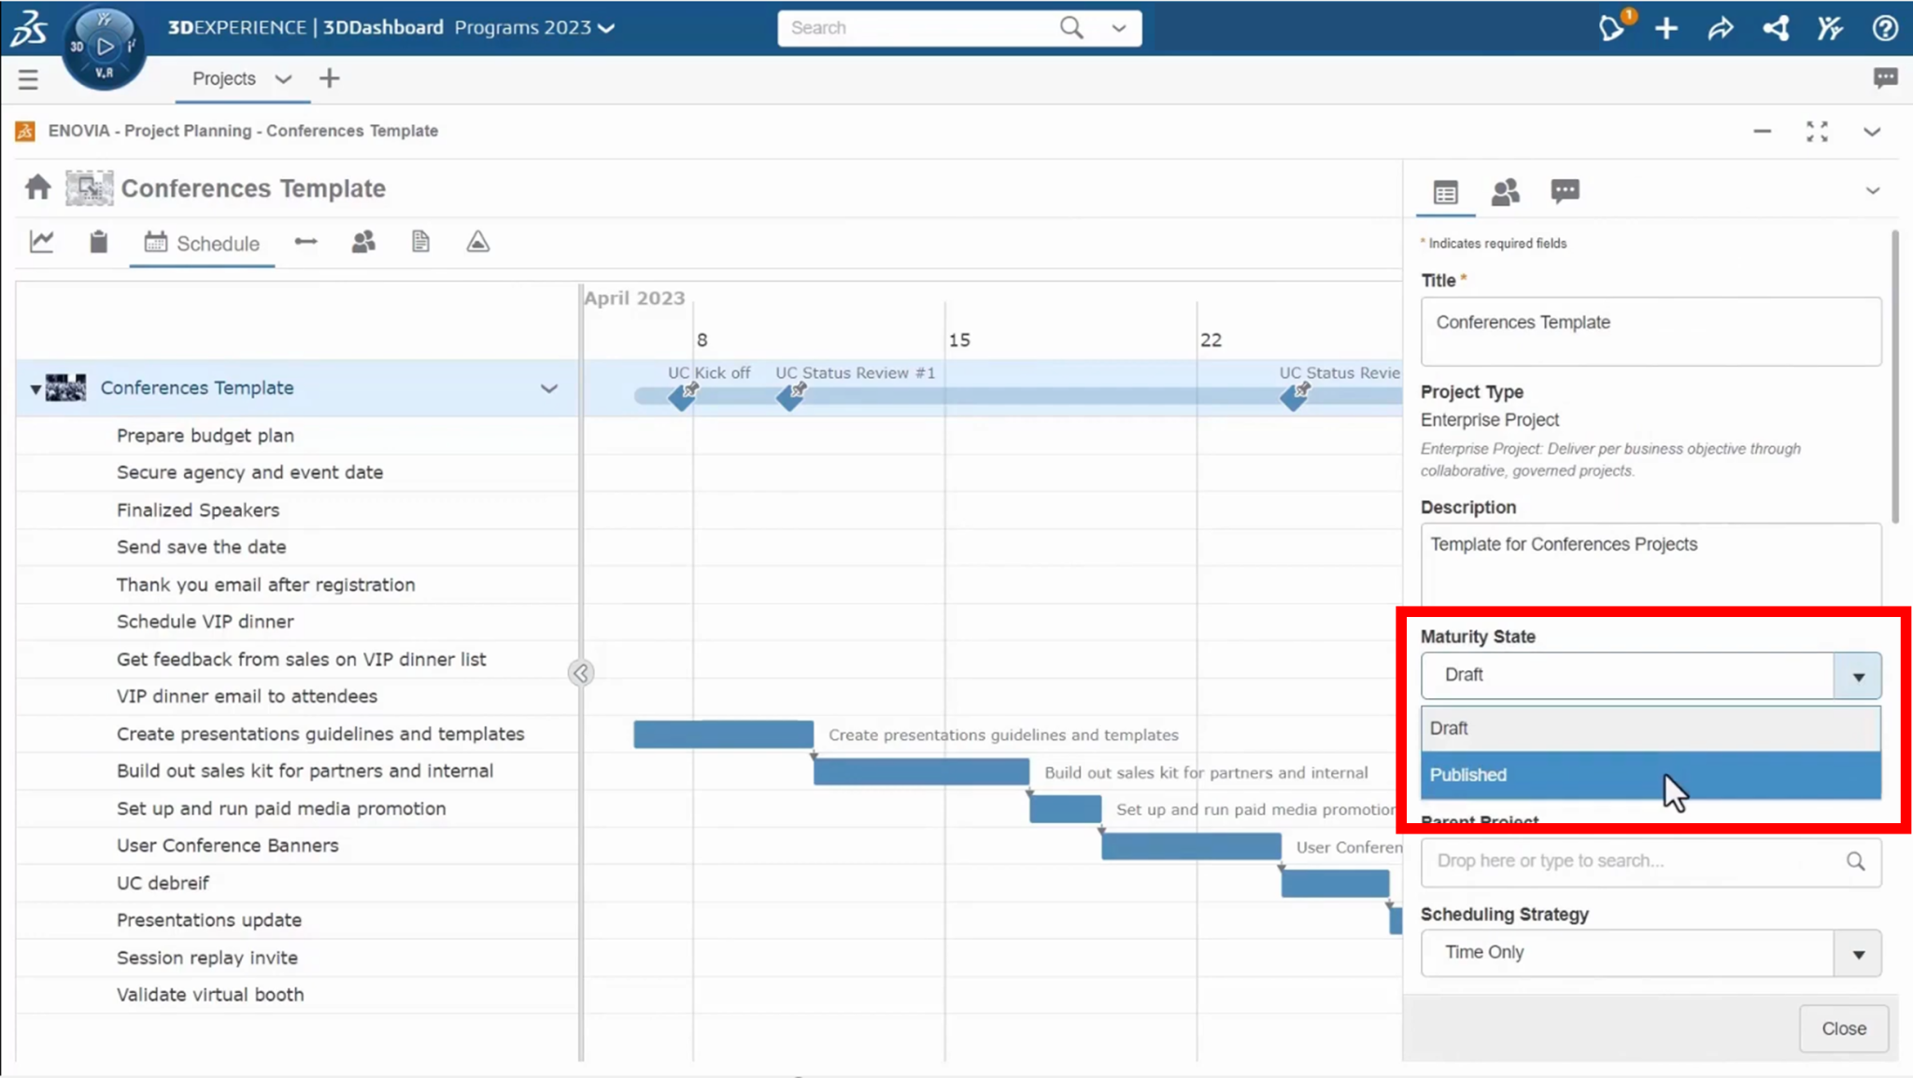Collapse the Conferences Template task row

pyautogui.click(x=34, y=388)
